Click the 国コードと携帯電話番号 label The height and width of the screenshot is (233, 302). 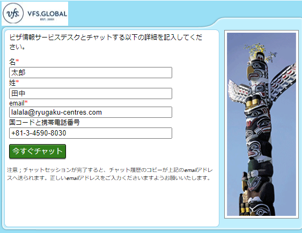(45, 123)
